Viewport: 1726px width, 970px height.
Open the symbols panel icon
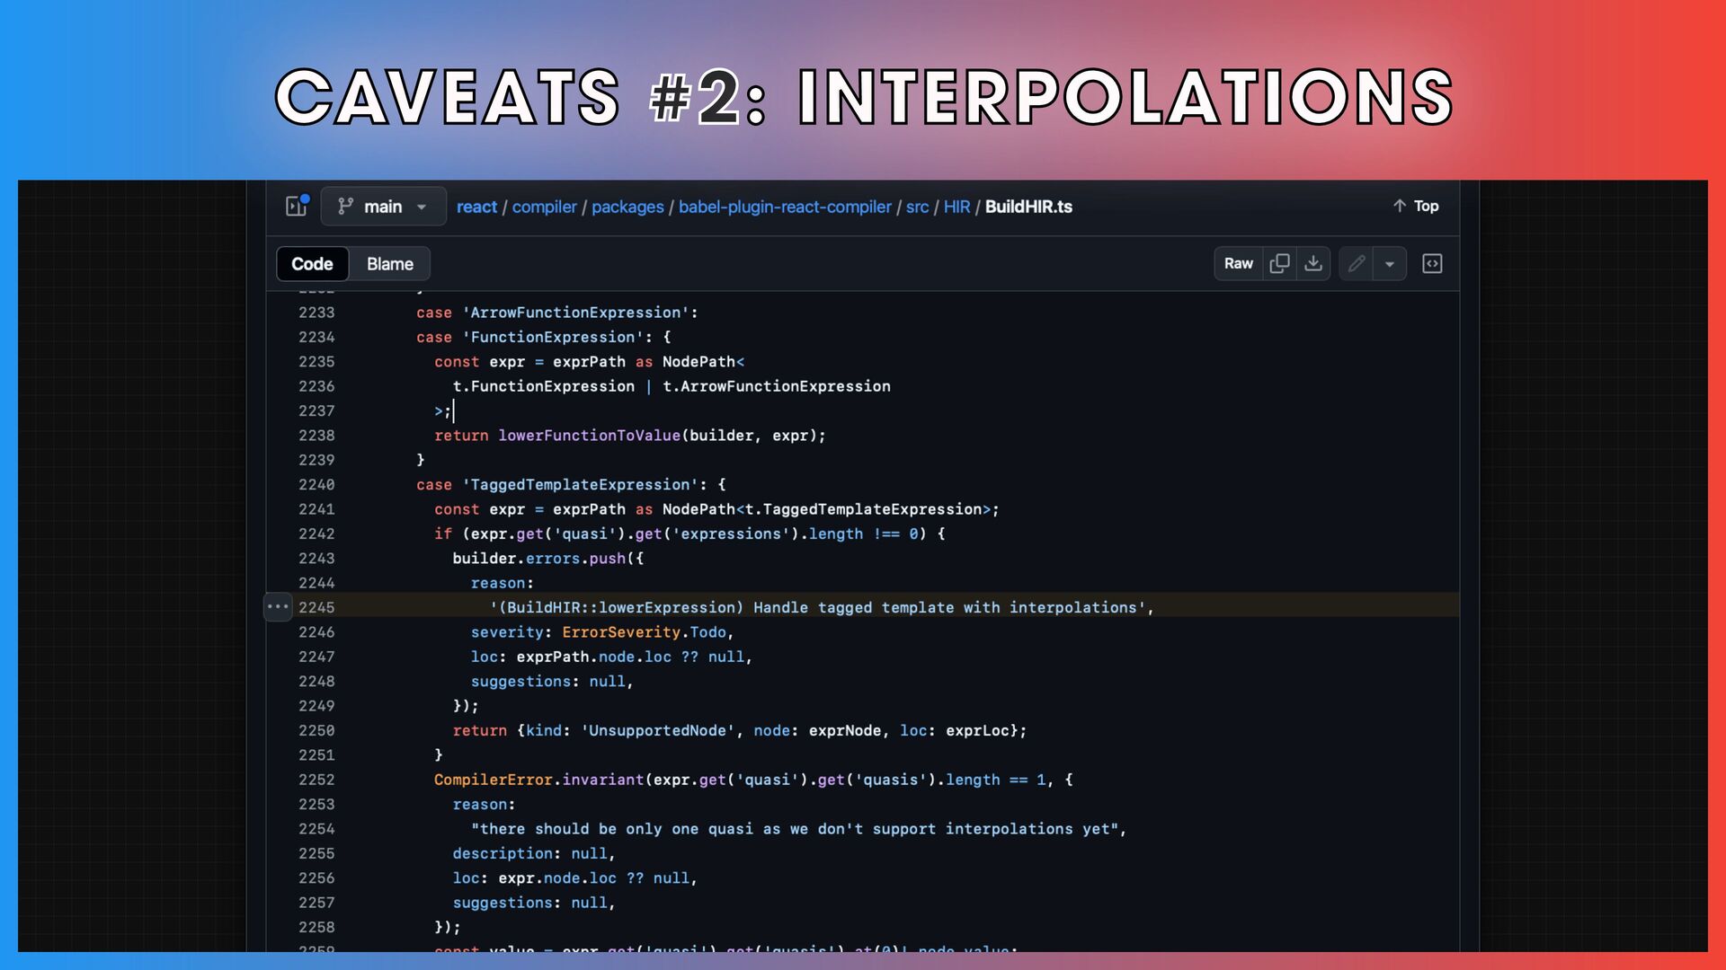tap(1432, 263)
